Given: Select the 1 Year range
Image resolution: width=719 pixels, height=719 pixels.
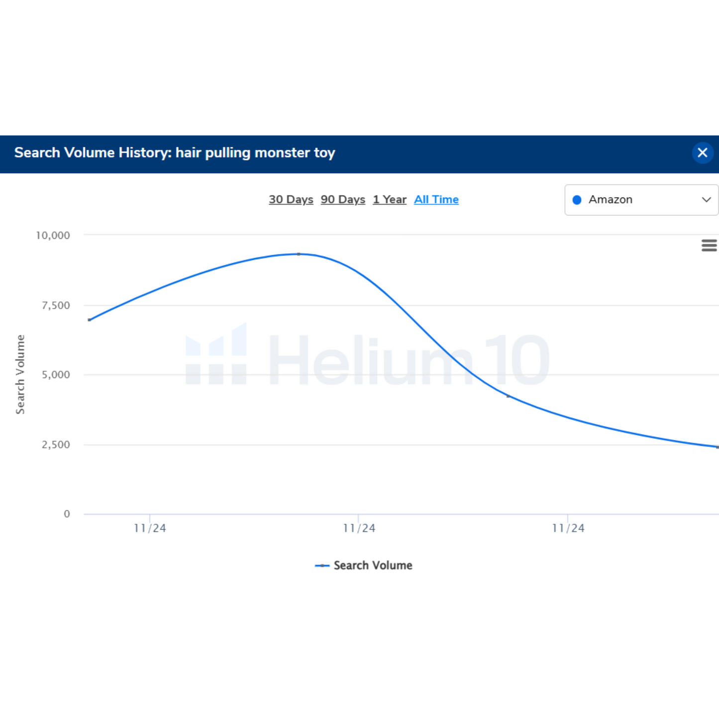Looking at the screenshot, I should (x=390, y=200).
